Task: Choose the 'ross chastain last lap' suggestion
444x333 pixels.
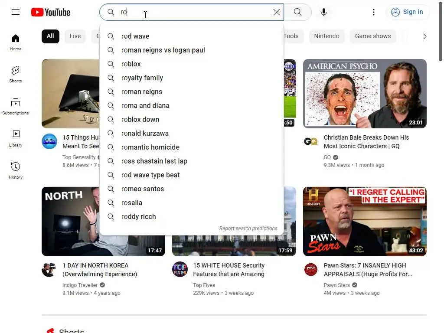Action: coord(192,161)
